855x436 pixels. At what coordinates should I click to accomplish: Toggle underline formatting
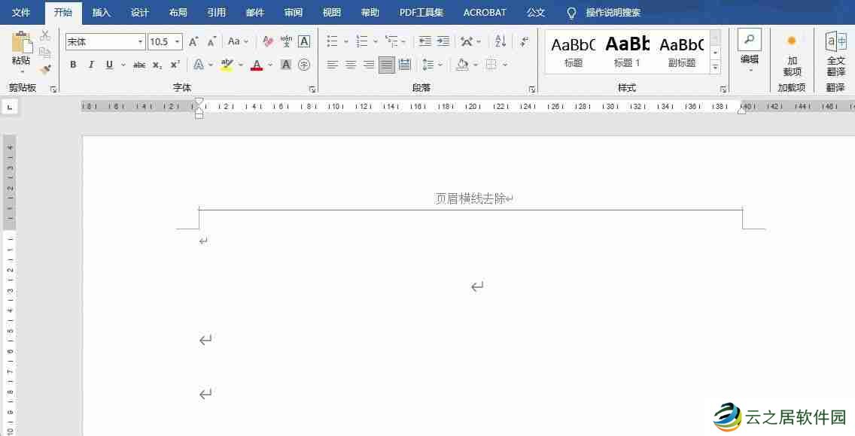109,65
